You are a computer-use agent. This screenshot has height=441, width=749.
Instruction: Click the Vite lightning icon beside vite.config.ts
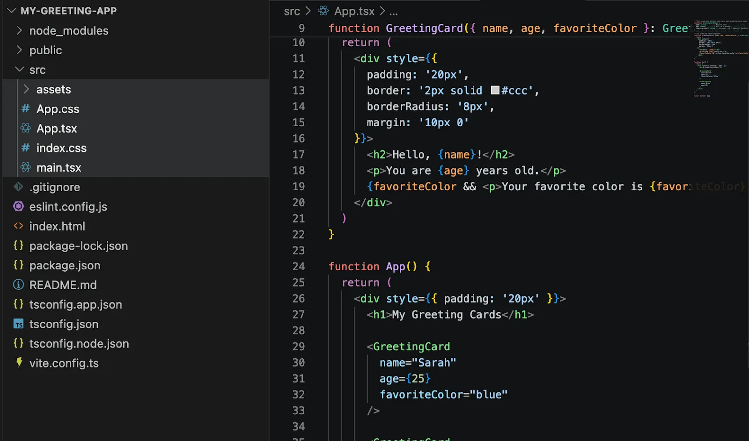(19, 362)
